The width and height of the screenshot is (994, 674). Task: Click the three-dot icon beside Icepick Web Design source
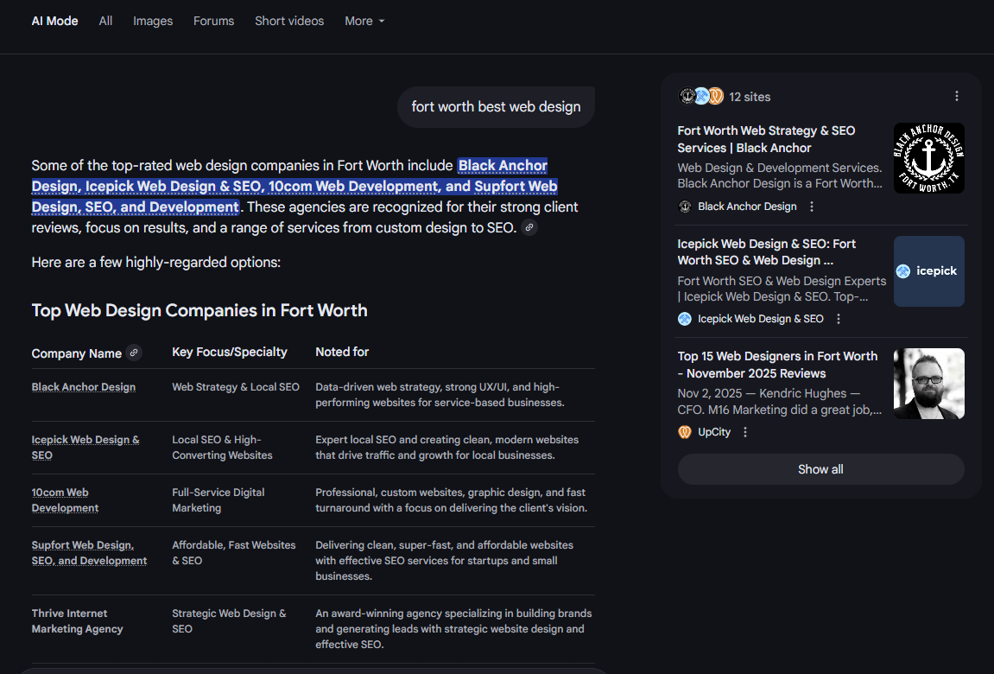[x=838, y=318]
